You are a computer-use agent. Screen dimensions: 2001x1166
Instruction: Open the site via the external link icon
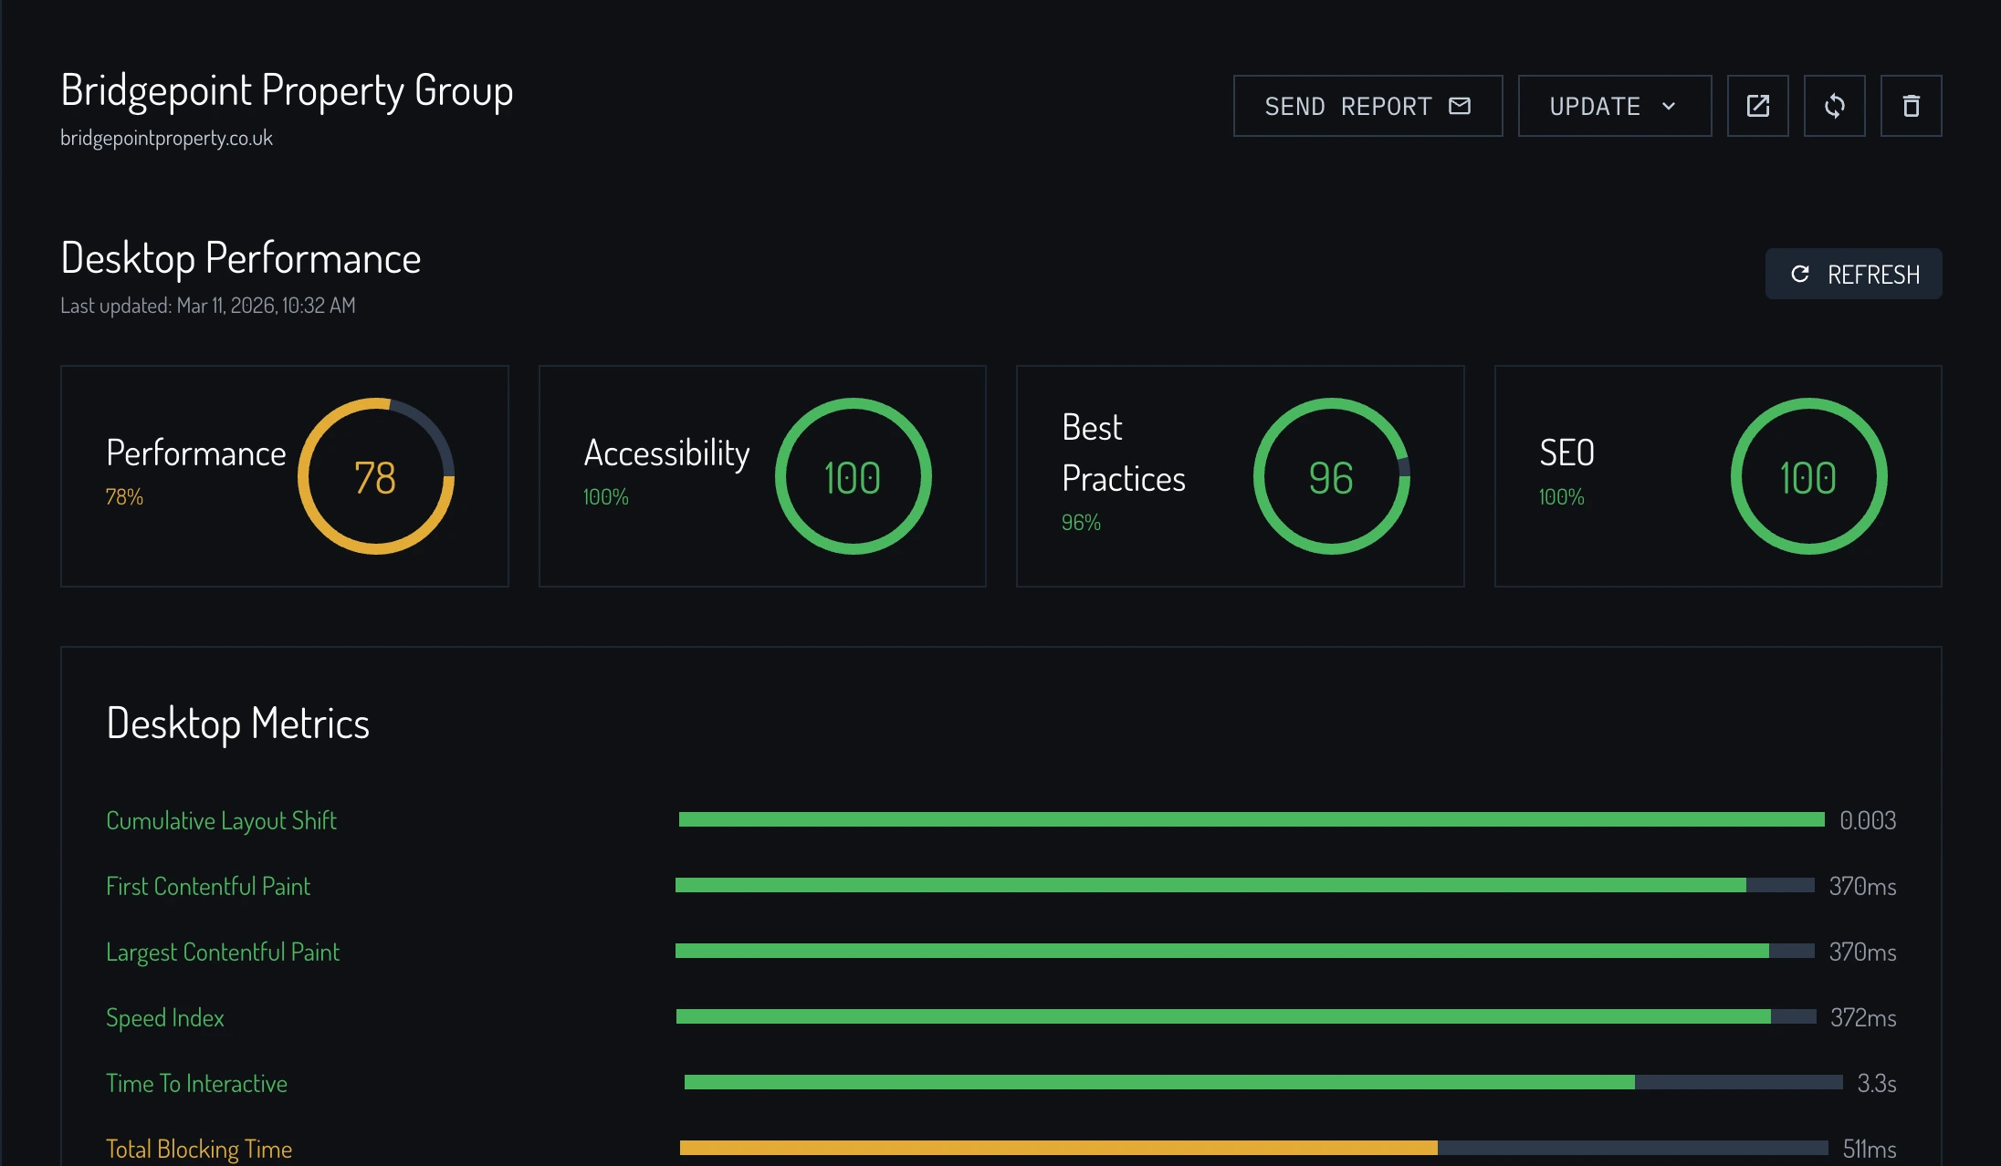(1757, 105)
